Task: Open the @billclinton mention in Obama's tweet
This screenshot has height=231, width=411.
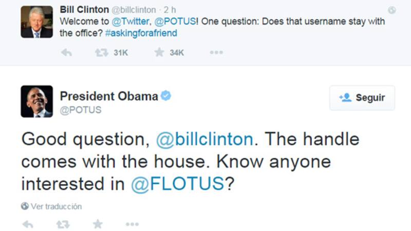Action: (x=204, y=139)
